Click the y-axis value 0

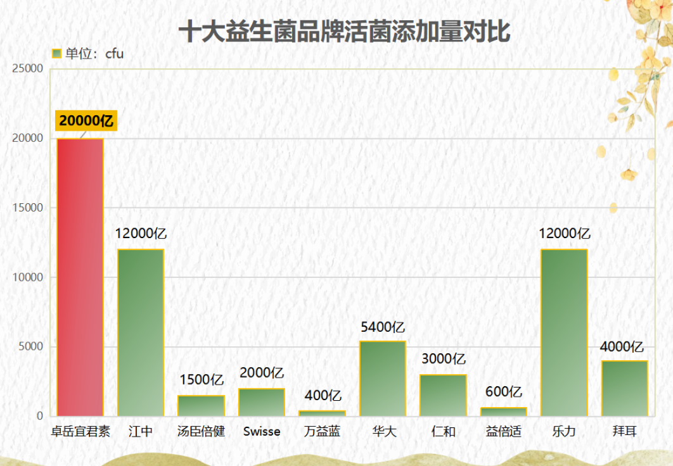click(39, 416)
